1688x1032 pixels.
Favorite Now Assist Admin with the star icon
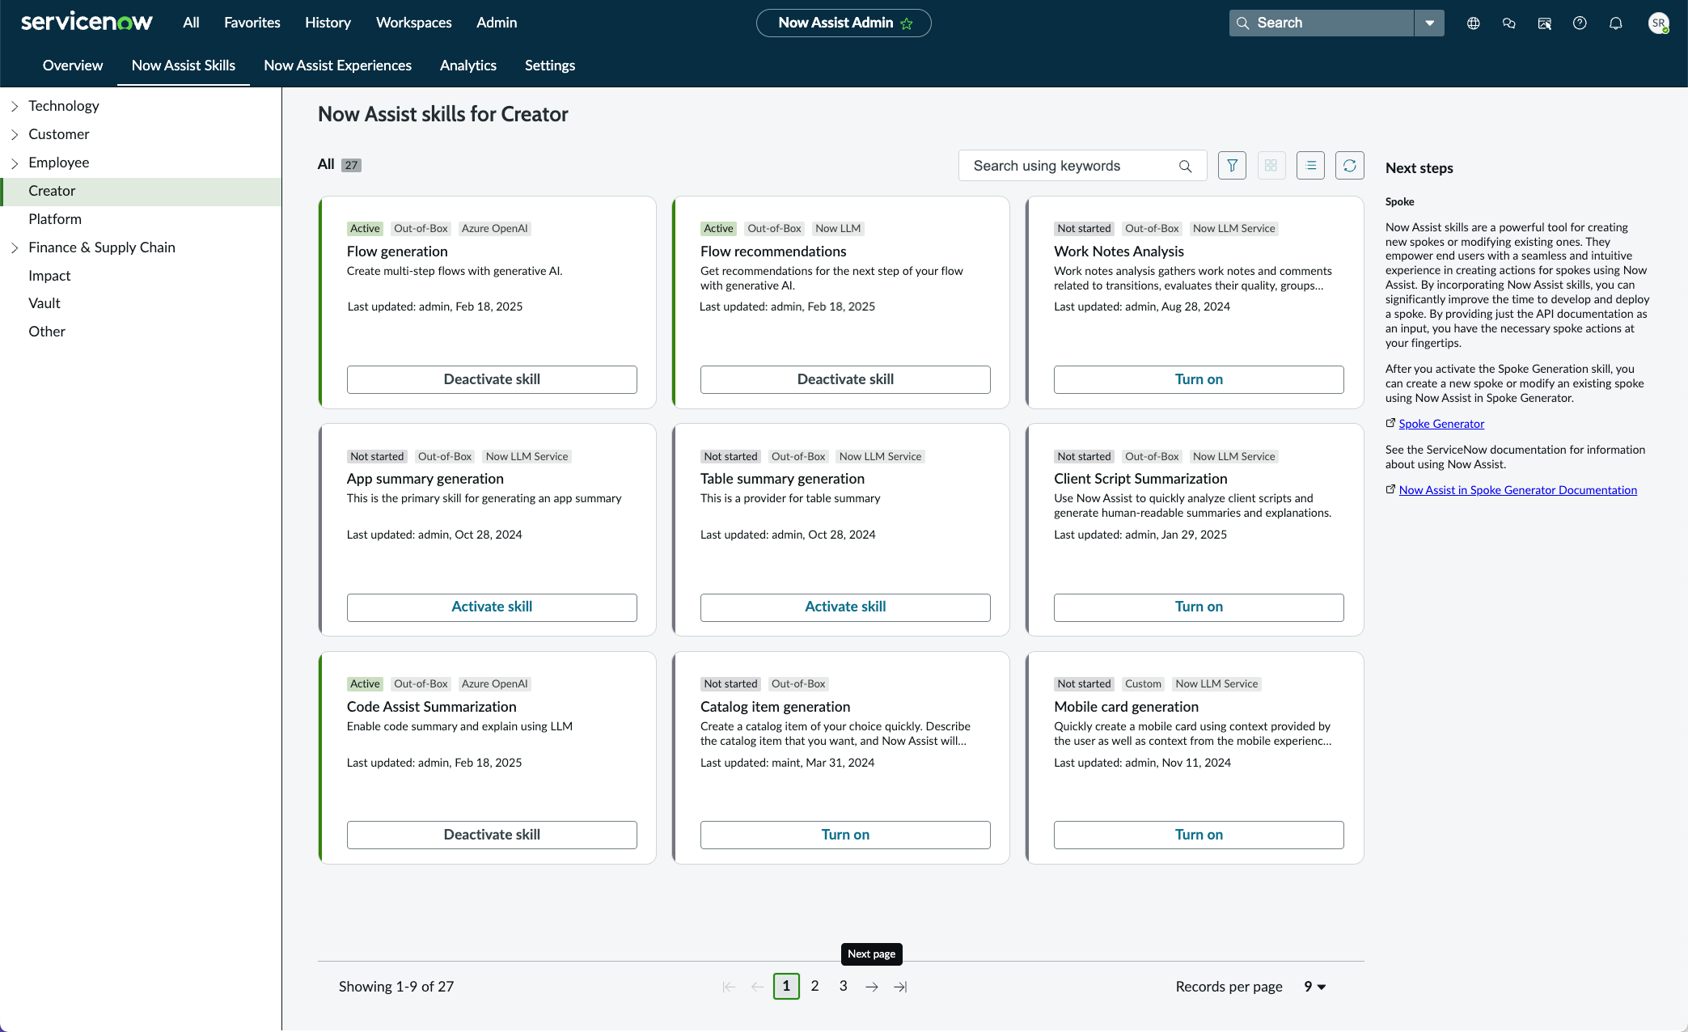pos(907,23)
